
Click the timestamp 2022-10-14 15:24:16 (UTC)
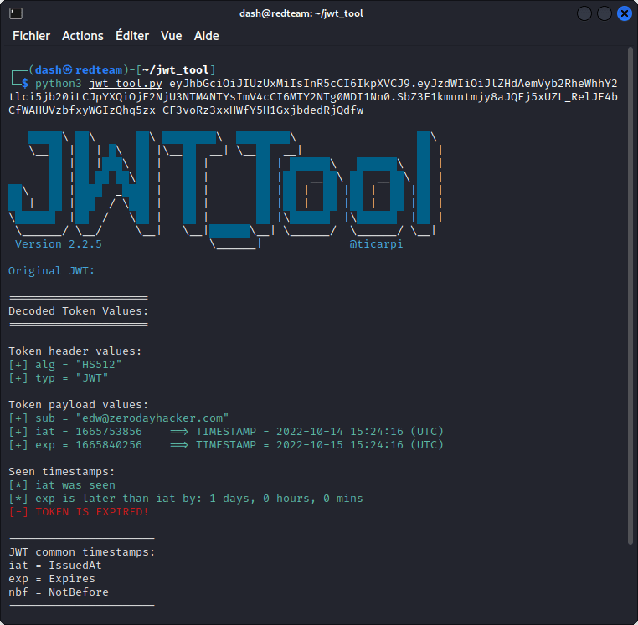click(360, 432)
